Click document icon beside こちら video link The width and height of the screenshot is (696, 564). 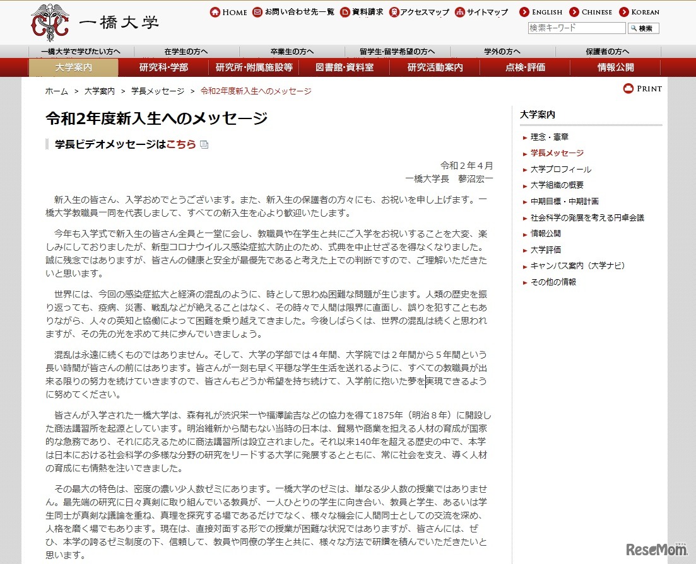[x=204, y=145]
